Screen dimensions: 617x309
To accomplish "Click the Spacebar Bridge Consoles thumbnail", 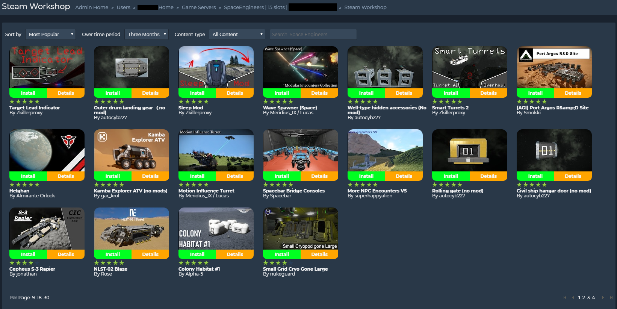I will pyautogui.click(x=301, y=150).
